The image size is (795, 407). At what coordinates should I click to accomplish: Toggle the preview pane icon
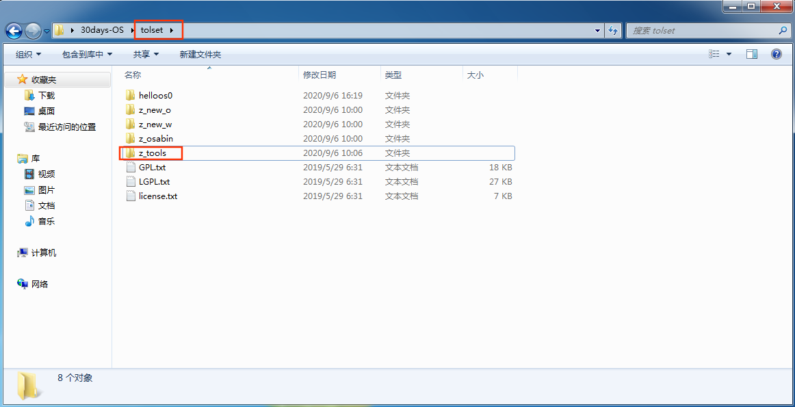752,54
